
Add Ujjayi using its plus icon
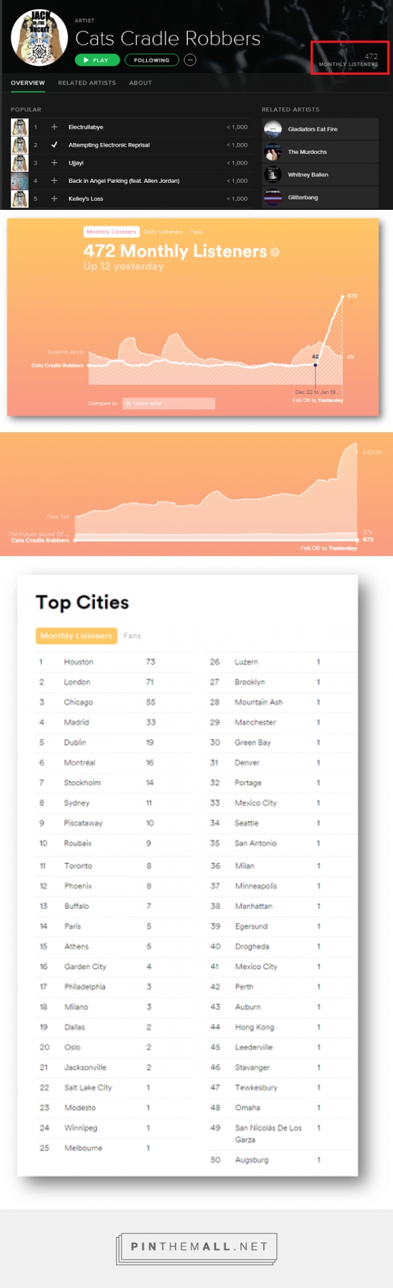pyautogui.click(x=54, y=163)
